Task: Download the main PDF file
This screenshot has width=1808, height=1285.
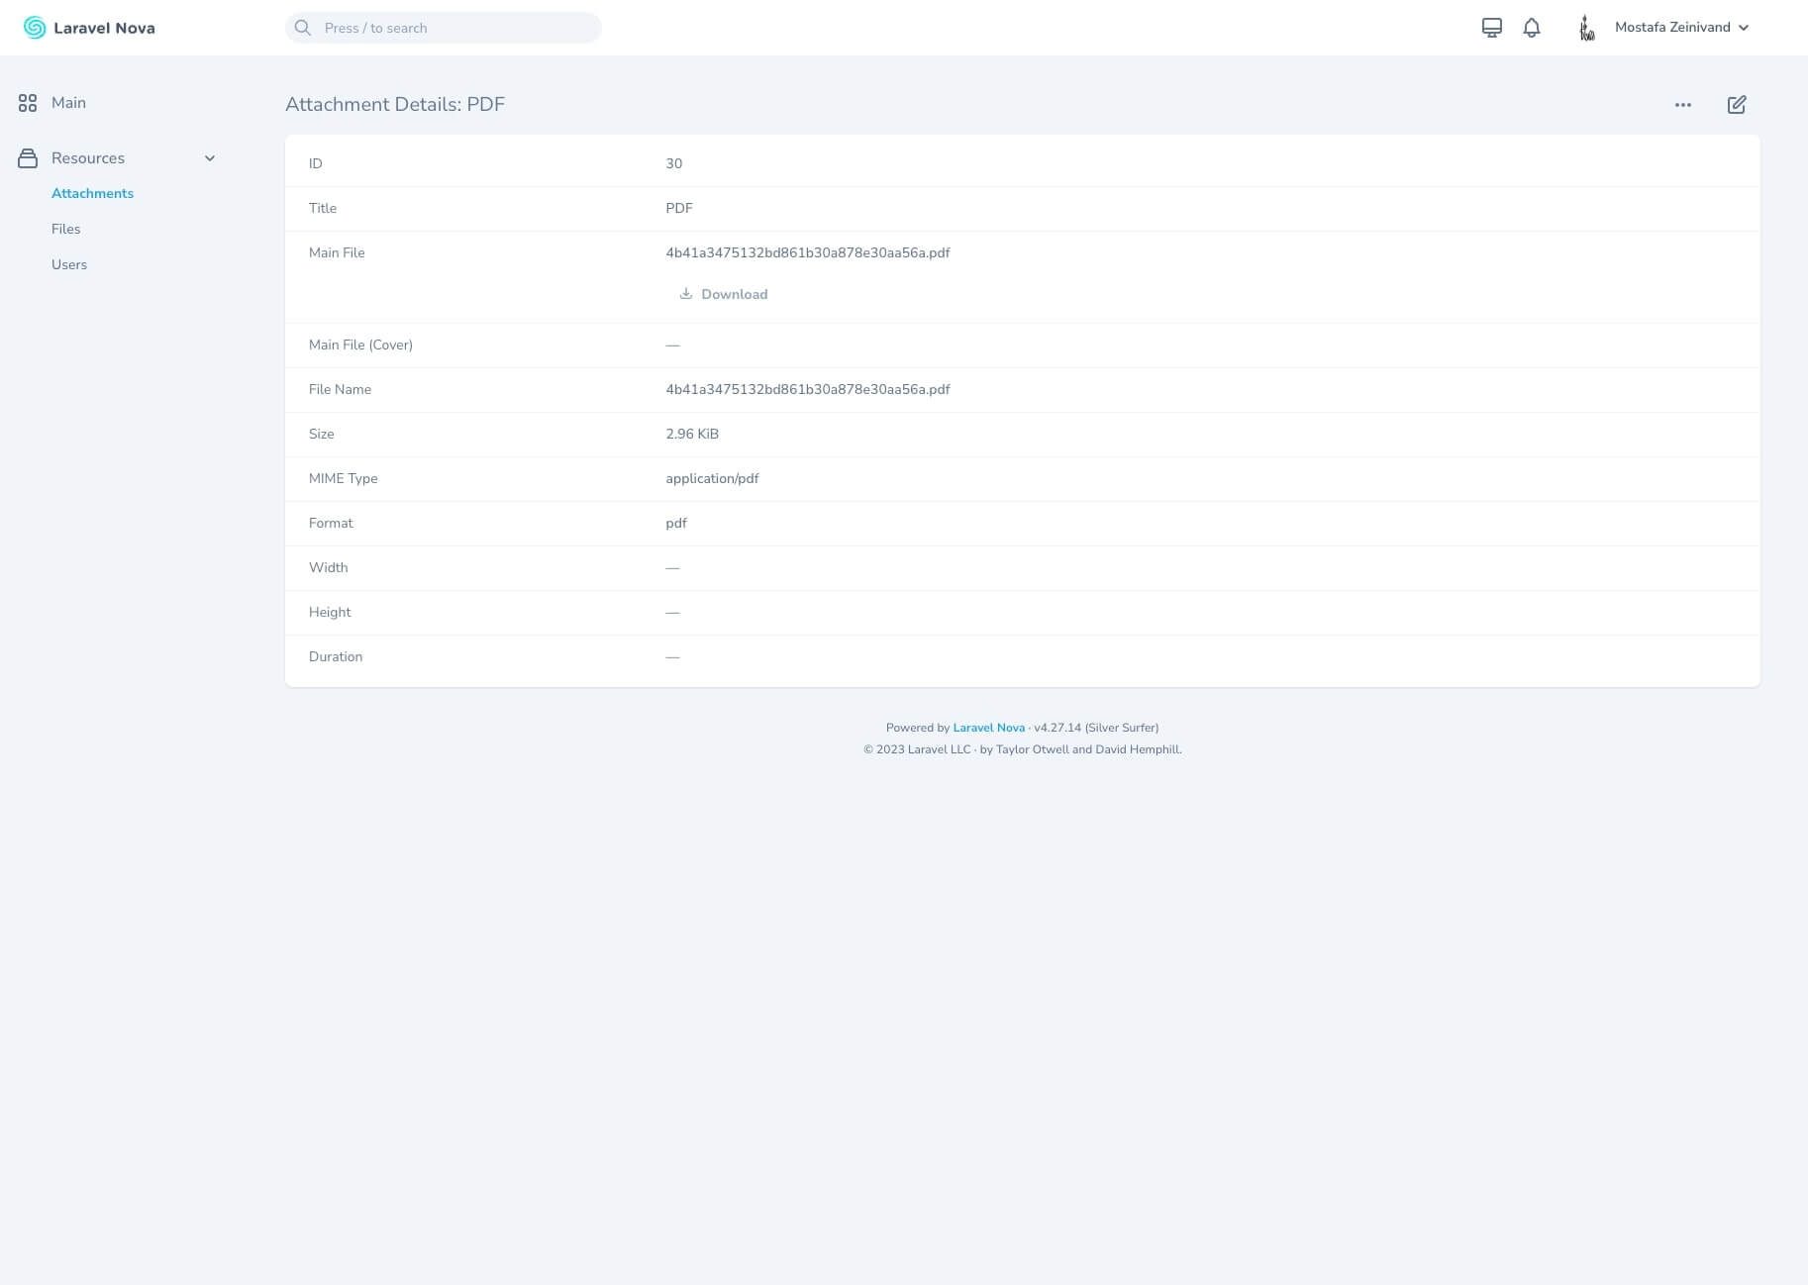Action: tap(734, 294)
